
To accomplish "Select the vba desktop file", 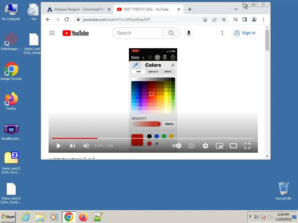I will tap(34, 12).
